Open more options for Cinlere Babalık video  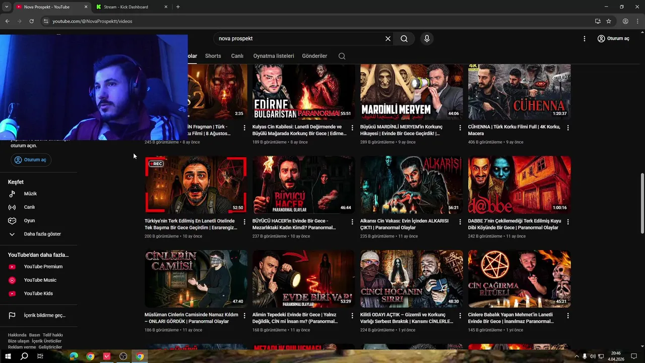pyautogui.click(x=568, y=316)
